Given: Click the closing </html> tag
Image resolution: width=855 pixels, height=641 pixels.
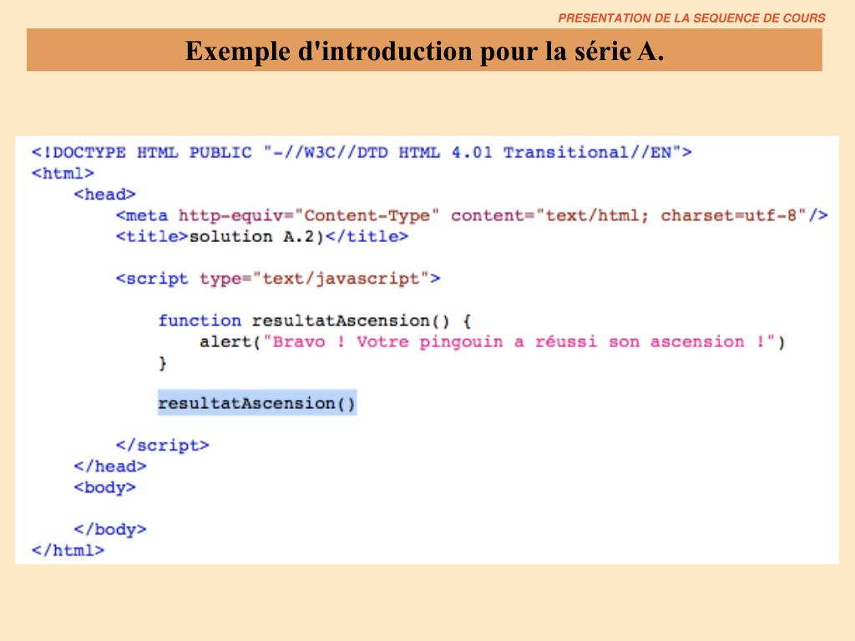Looking at the screenshot, I should (x=68, y=551).
